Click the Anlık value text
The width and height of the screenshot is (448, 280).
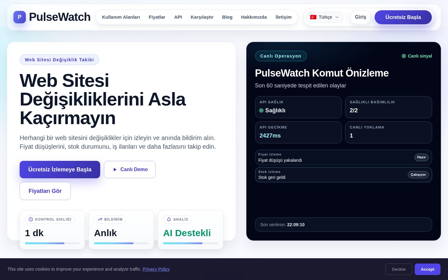(x=105, y=233)
